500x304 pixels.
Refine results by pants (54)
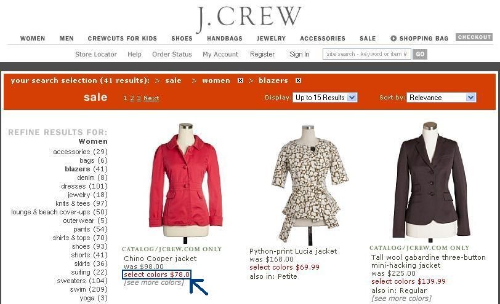pos(91,229)
